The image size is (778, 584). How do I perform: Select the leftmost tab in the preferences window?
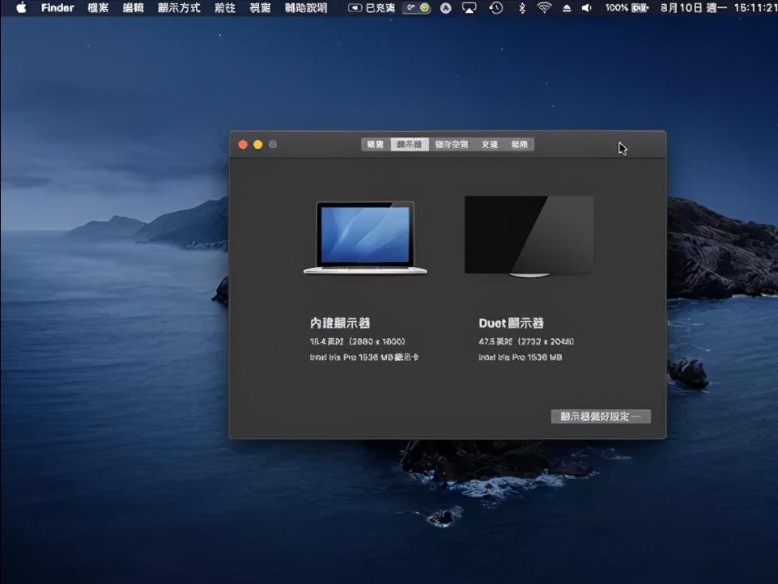[376, 144]
